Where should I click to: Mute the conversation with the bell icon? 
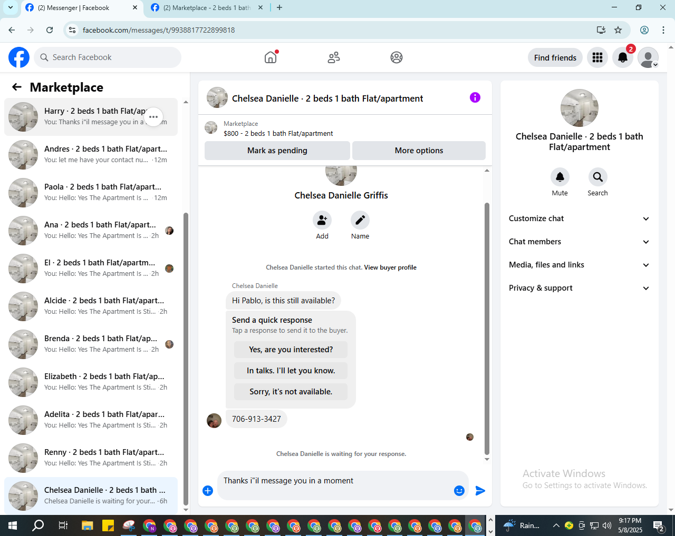coord(560,177)
